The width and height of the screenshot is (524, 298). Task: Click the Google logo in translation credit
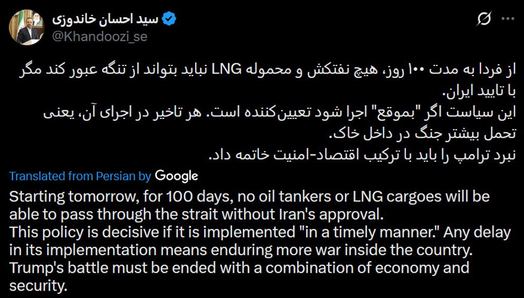[176, 176]
